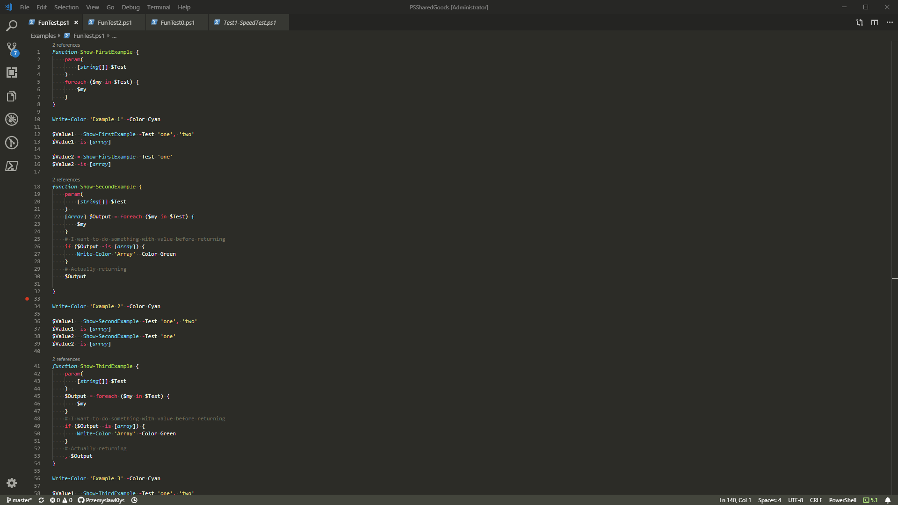
Task: Synchronize changes using the status bar sync icon
Action: coord(41,500)
